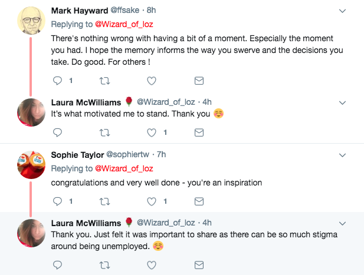Screen dimensions: 364x275
Task: Retweet Mark Hayward's tweet
Action: coord(105,80)
